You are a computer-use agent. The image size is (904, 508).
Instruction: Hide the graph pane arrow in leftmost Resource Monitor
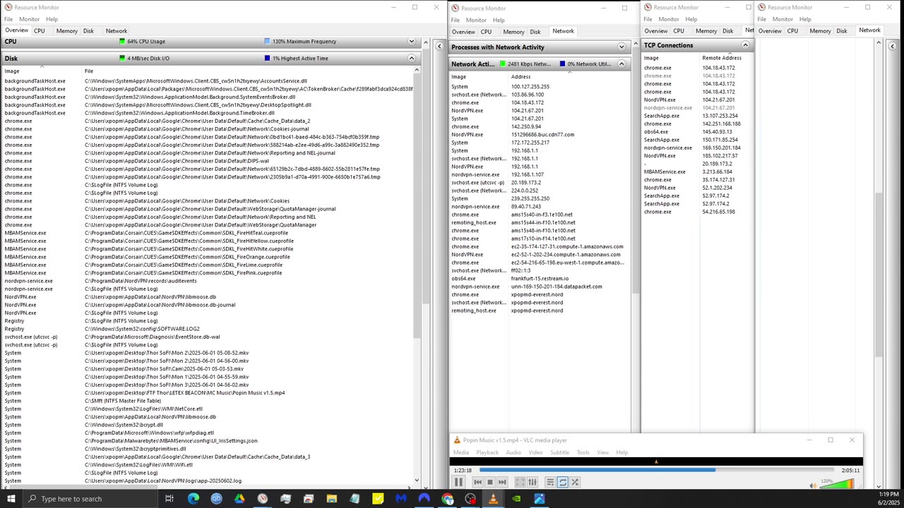point(439,47)
